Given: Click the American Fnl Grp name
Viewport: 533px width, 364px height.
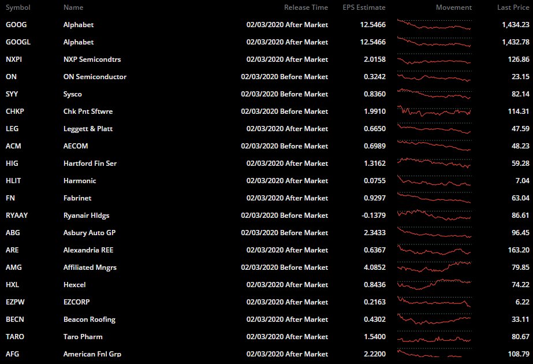Looking at the screenshot, I should 92,354.
